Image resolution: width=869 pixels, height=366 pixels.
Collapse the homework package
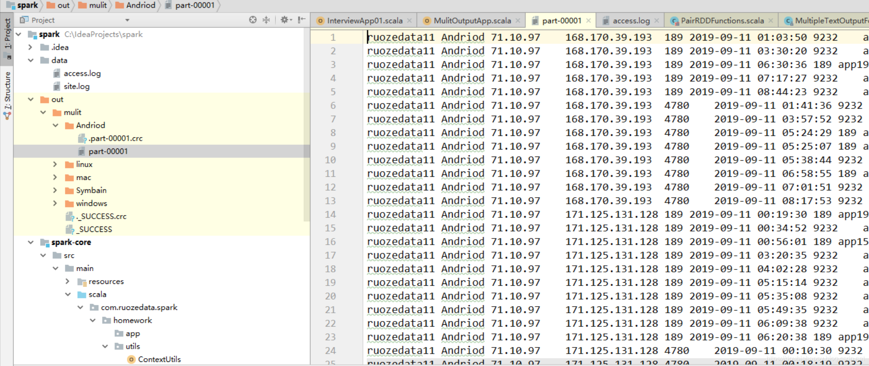[x=93, y=320]
